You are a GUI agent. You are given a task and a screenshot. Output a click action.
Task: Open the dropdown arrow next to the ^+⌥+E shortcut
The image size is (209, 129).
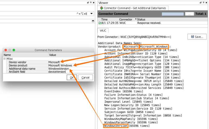click(x=91, y=14)
